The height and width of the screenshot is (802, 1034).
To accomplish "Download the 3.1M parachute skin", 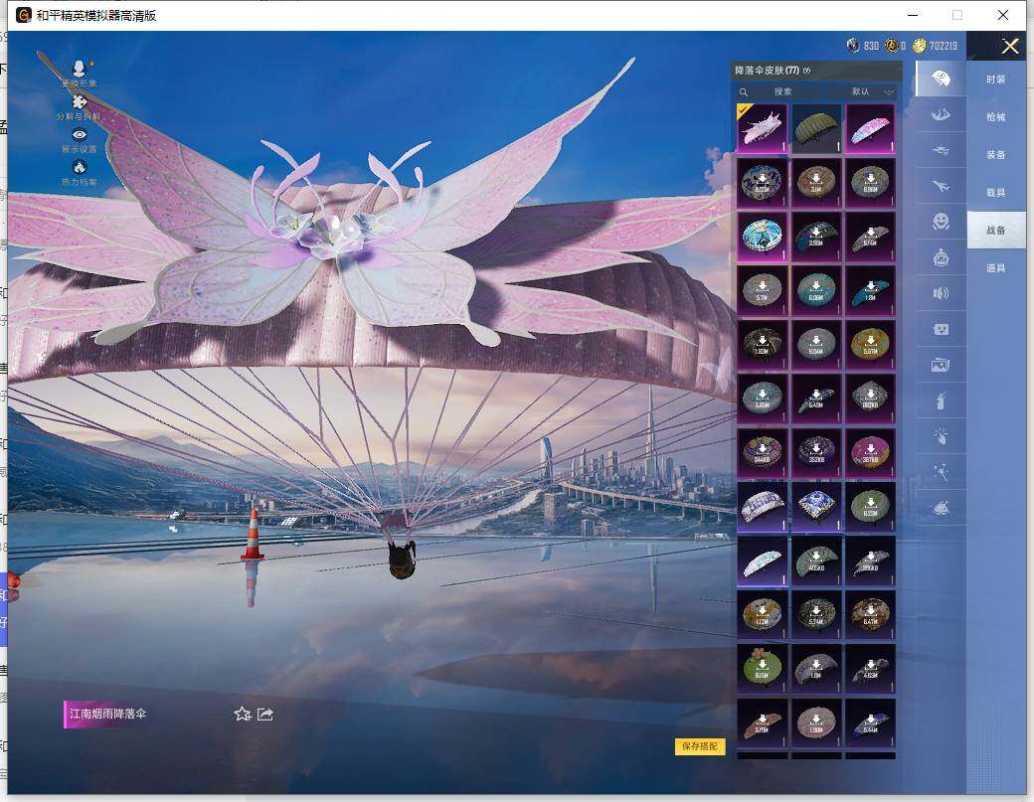I will coord(816,182).
